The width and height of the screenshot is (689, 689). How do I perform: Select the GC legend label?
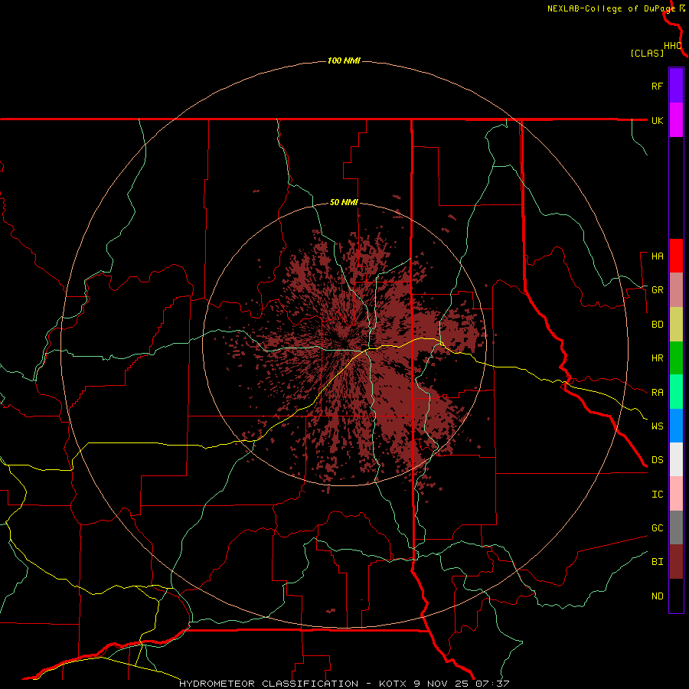[657, 528]
